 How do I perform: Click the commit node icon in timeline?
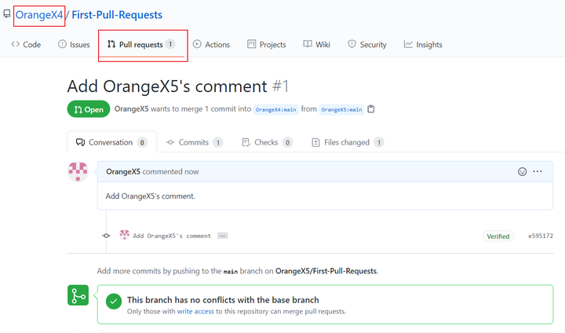[106, 236]
